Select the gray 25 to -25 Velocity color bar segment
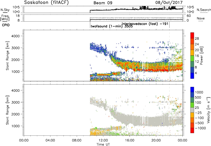 (x=192, y=110)
